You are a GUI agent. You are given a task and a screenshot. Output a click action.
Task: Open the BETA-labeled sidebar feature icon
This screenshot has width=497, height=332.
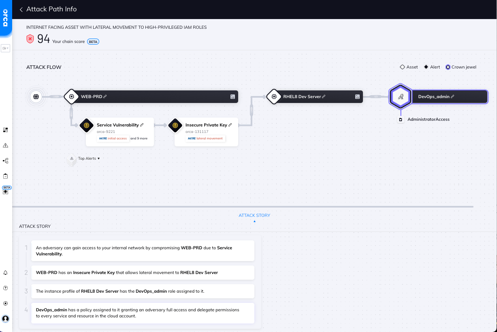6,191
